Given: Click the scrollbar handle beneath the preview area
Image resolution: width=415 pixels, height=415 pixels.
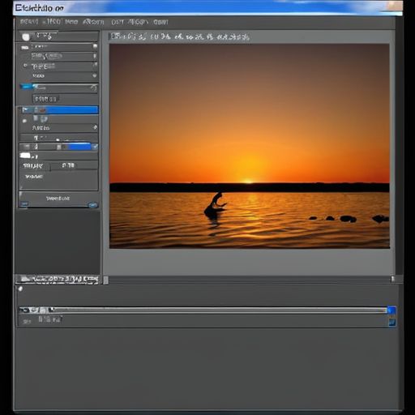Looking at the screenshot, I should tap(106, 280).
